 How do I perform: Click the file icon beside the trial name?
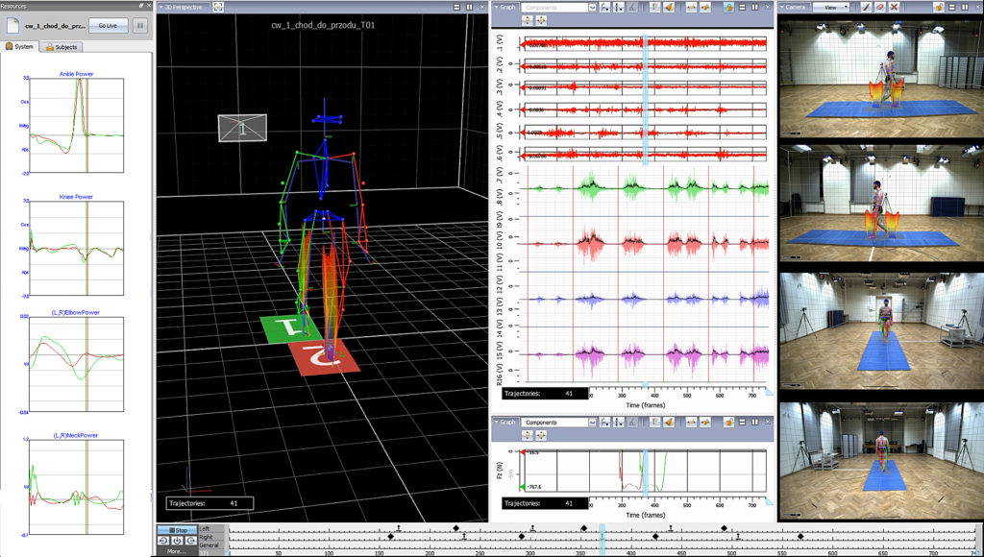(12, 26)
